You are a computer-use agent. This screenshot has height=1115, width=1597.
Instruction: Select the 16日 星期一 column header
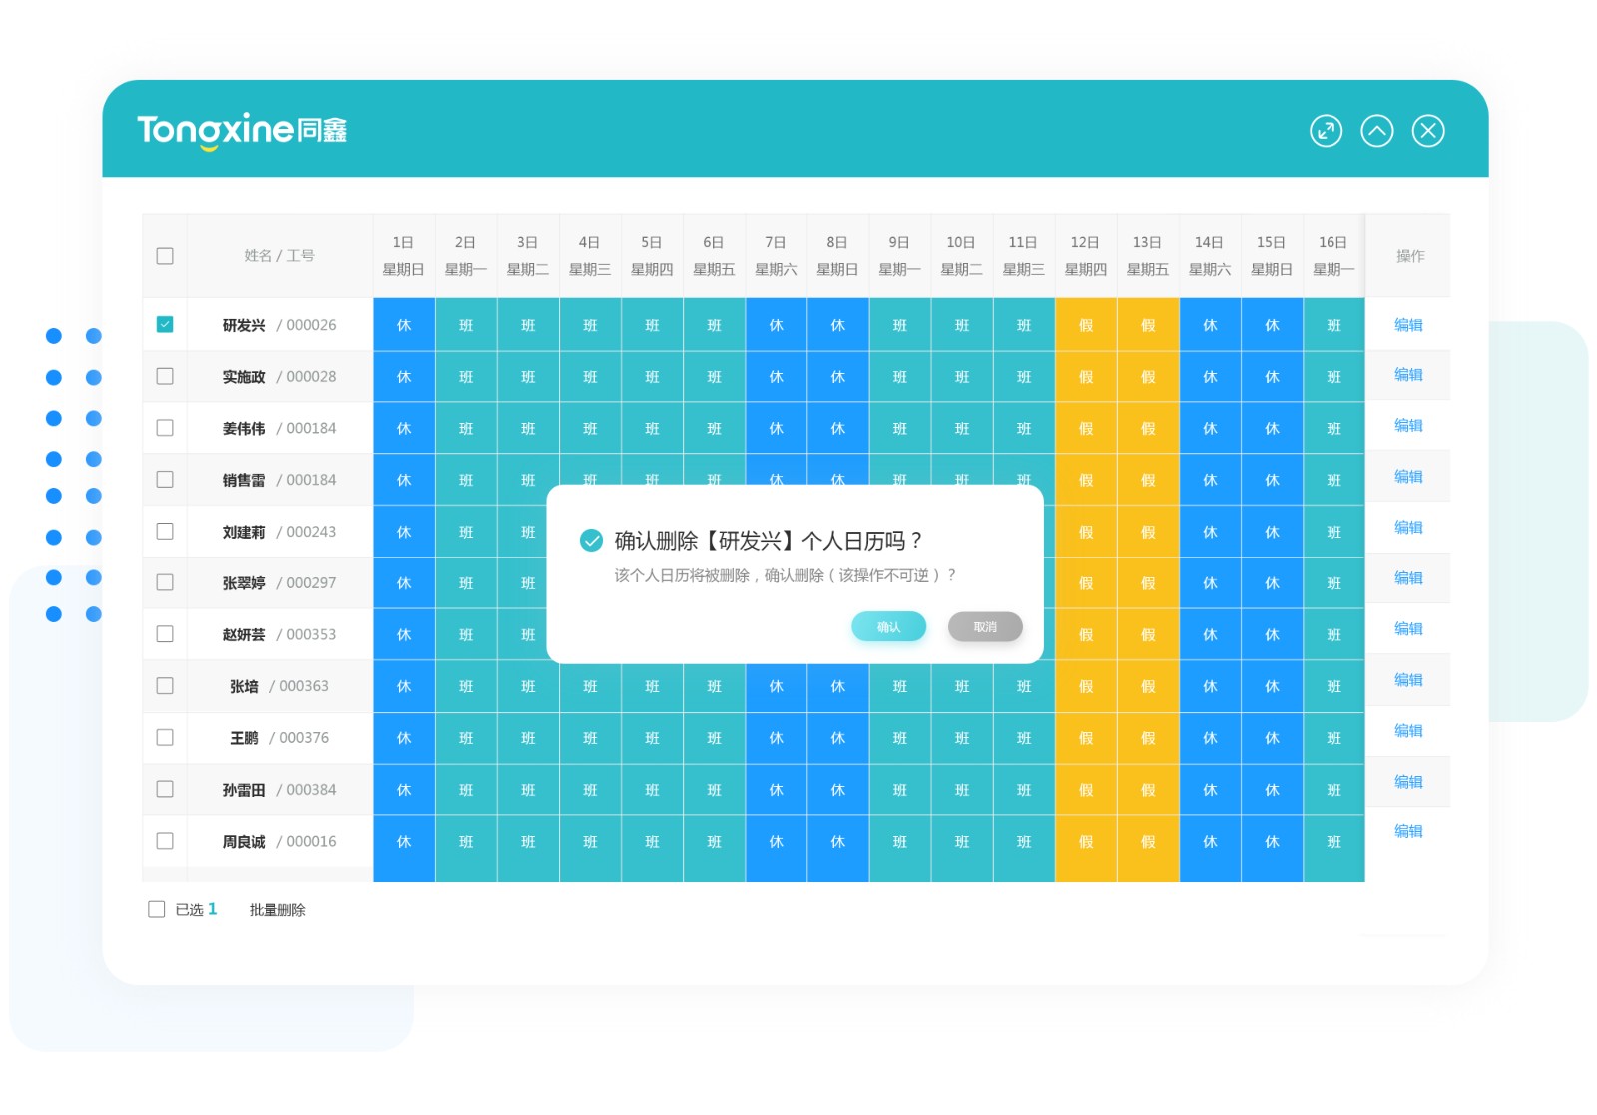point(1333,256)
